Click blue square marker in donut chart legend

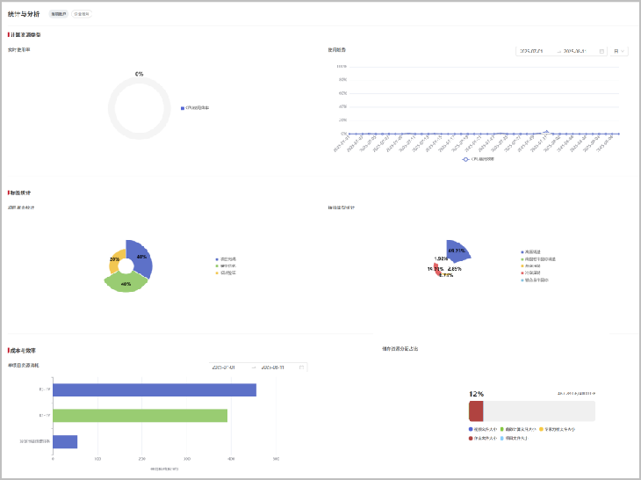[183, 108]
